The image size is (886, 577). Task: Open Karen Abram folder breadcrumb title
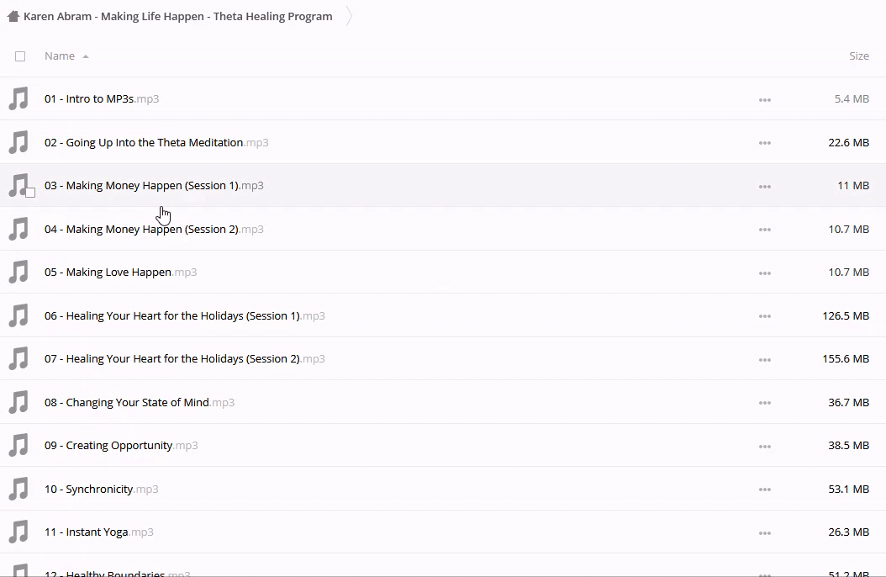coord(177,16)
